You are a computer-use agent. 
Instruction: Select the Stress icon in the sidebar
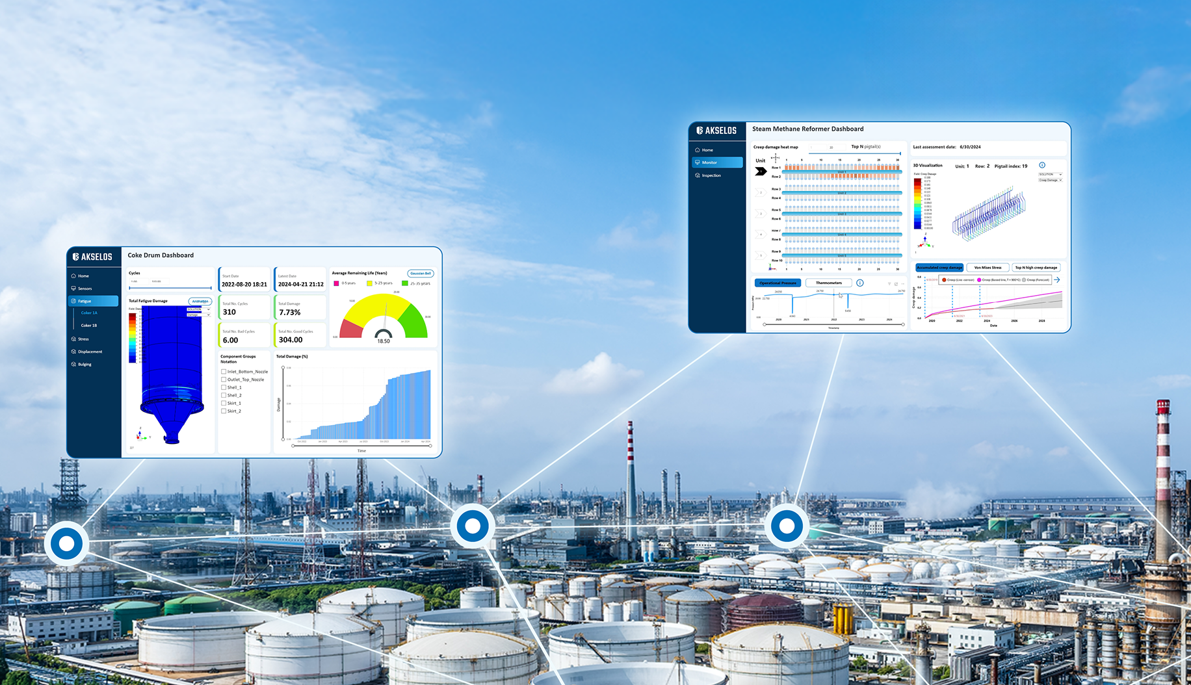(x=74, y=339)
